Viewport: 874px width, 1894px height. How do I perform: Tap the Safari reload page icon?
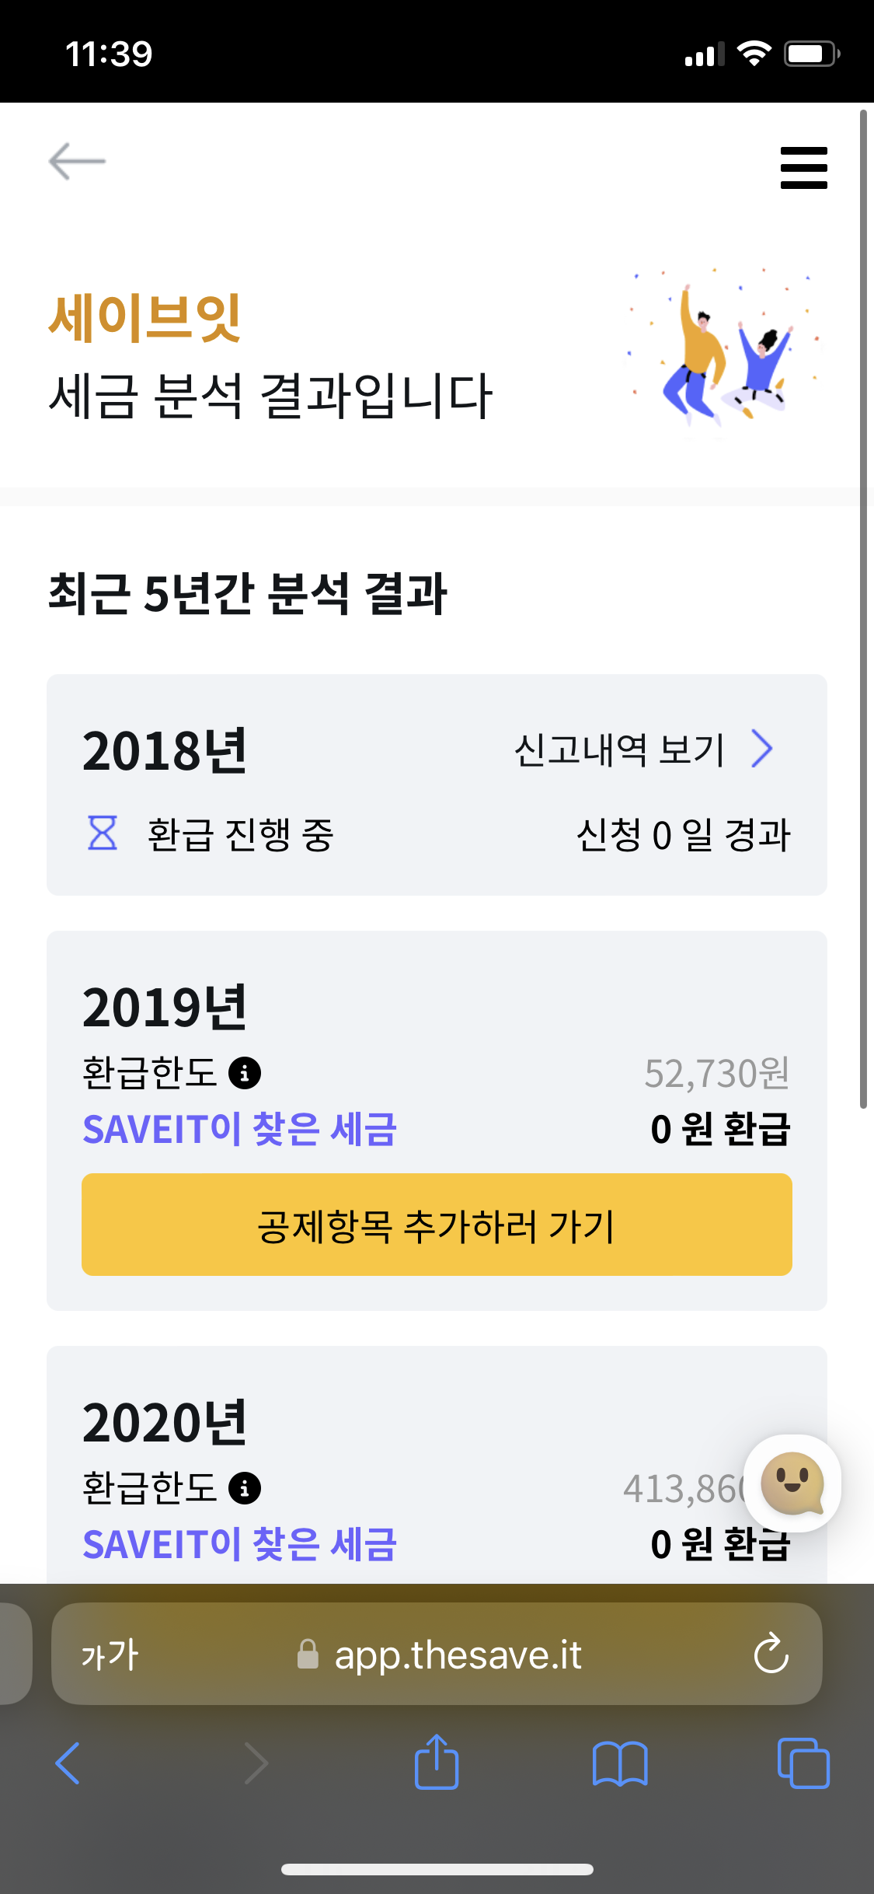coord(771,1654)
